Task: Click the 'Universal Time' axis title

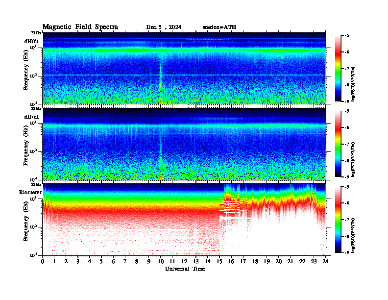Action: tap(185, 269)
